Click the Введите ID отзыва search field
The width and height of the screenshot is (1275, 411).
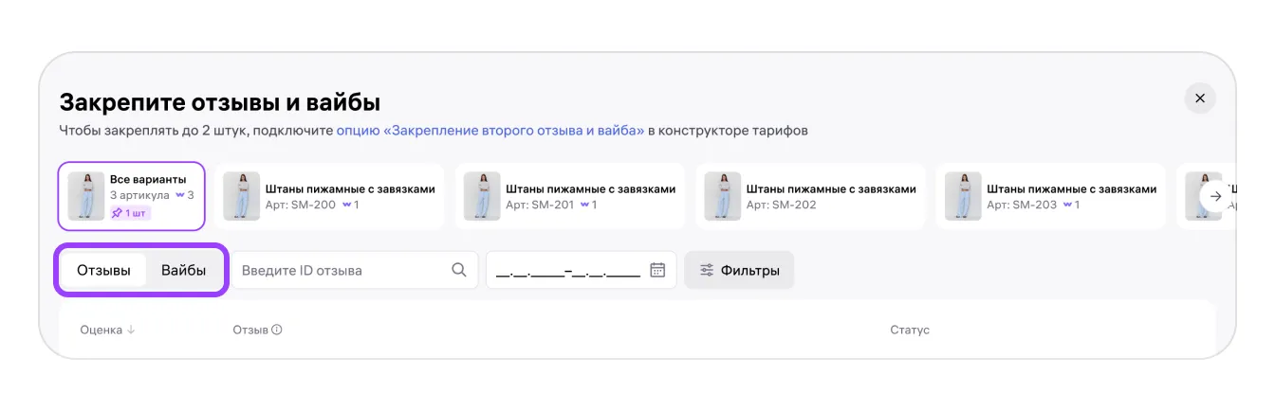pyautogui.click(x=340, y=270)
